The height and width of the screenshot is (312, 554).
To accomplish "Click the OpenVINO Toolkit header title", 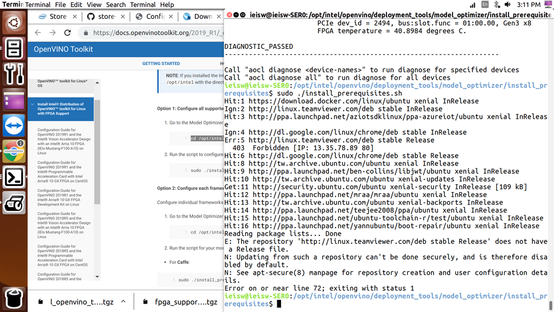I will [x=63, y=49].
